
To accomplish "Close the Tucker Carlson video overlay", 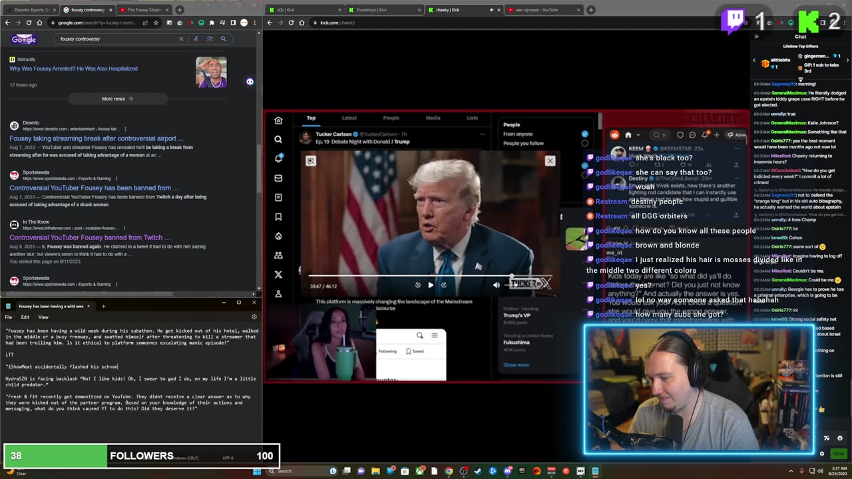I will [x=550, y=160].
